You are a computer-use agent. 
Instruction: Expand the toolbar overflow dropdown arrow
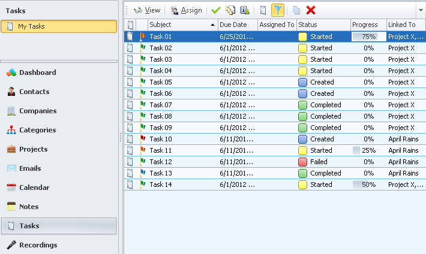point(420,10)
